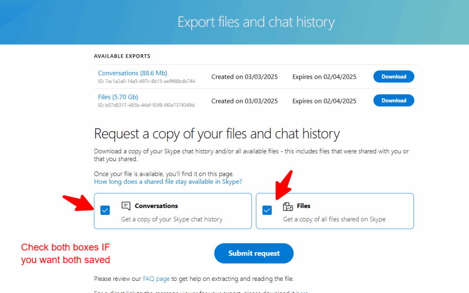Click 'Created on 03/03/2025' in Conversations row
This screenshot has width=469, height=293.
(244, 77)
